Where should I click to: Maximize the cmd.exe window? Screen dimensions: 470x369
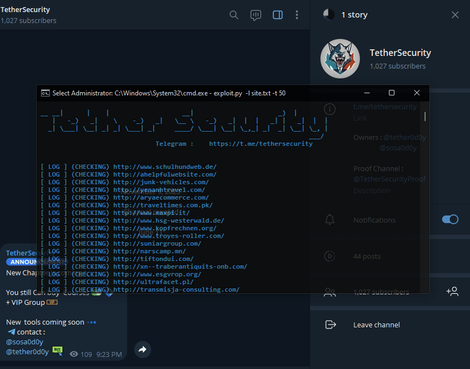click(392, 93)
